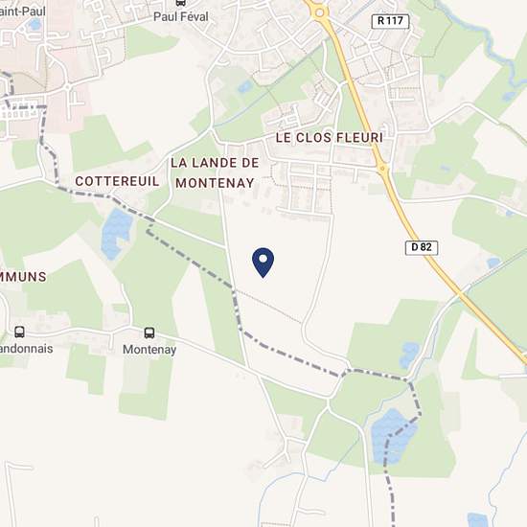This screenshot has width=527, height=527.
Task: Click the Landonnais stop name text
Action: pos(26,349)
